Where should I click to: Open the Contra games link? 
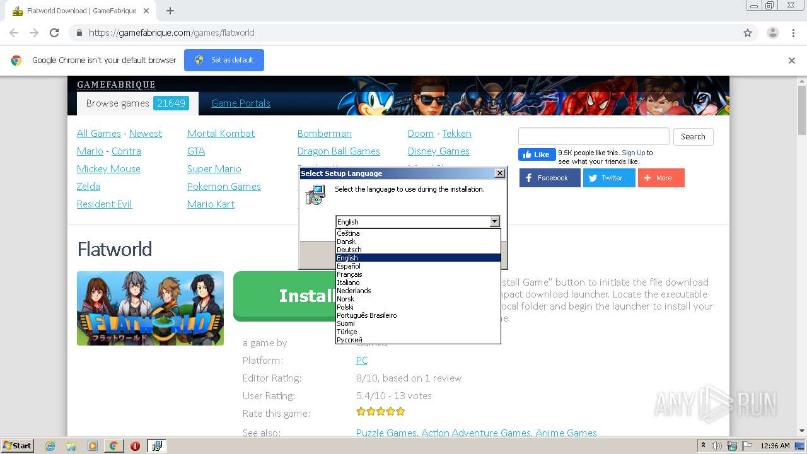click(x=126, y=151)
